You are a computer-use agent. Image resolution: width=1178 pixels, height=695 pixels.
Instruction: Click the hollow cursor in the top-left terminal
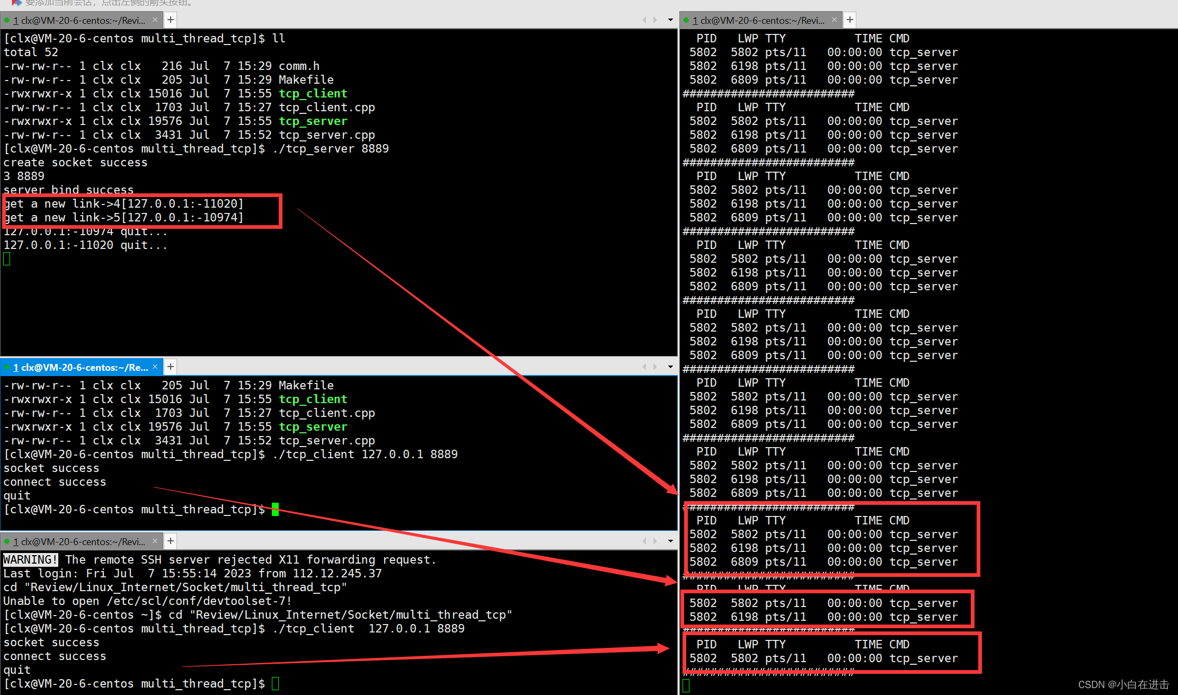click(7, 259)
